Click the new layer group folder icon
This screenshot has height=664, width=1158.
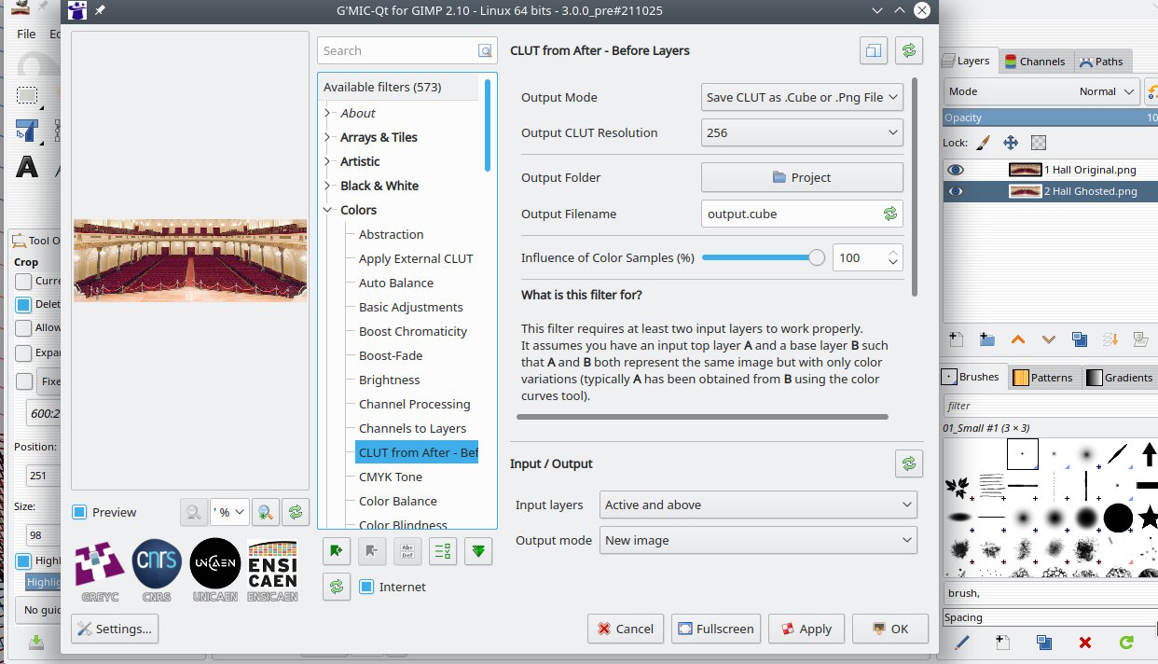pyautogui.click(x=986, y=339)
